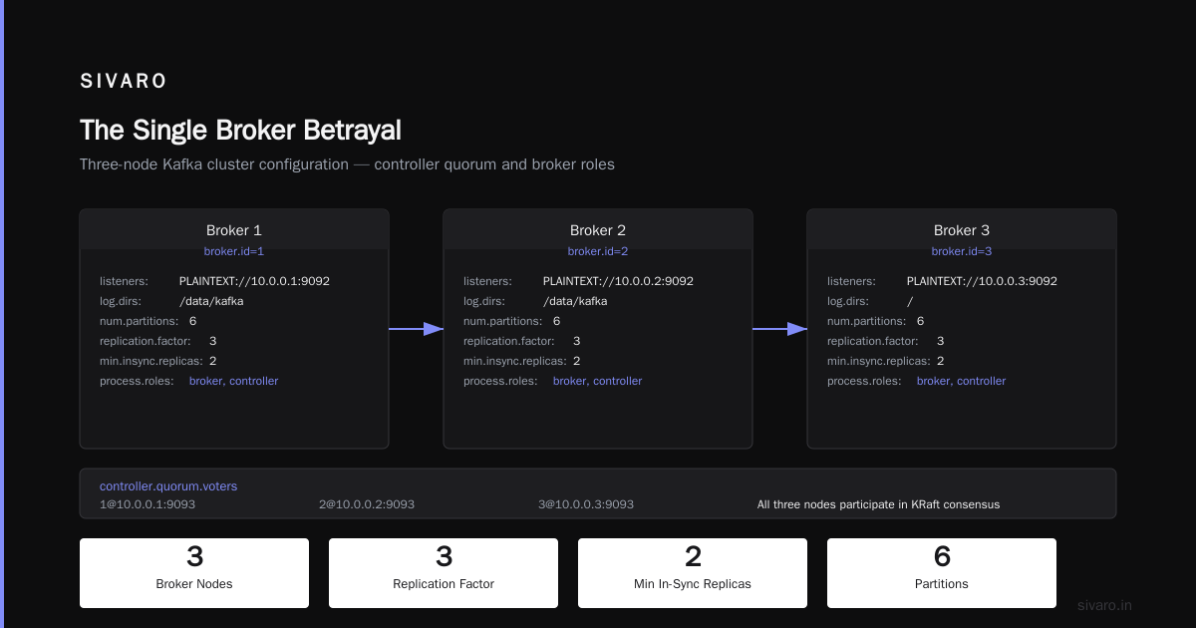This screenshot has height=628, width=1196.
Task: Click the KRaft consensus note text
Action: click(x=878, y=504)
